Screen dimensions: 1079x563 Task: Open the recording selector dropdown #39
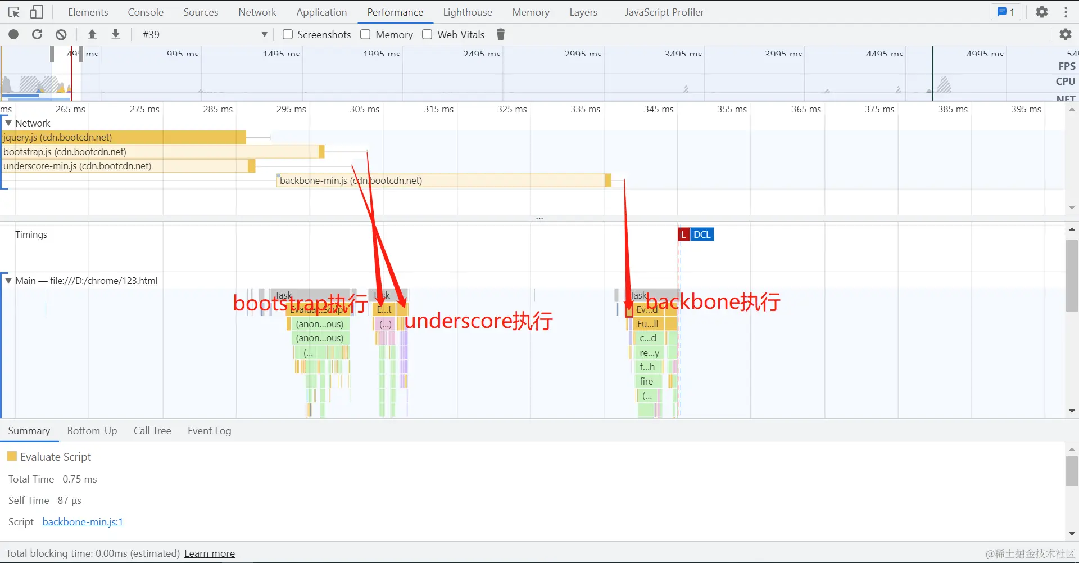tap(205, 34)
